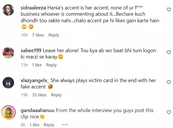Like sabee199's comment with the heart icon
173x128 pixels.
(x=169, y=52)
